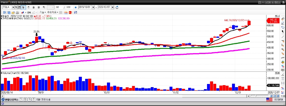
Task: Click the print chart icon
Action: [17, 13]
